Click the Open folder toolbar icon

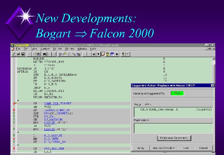[18, 54]
